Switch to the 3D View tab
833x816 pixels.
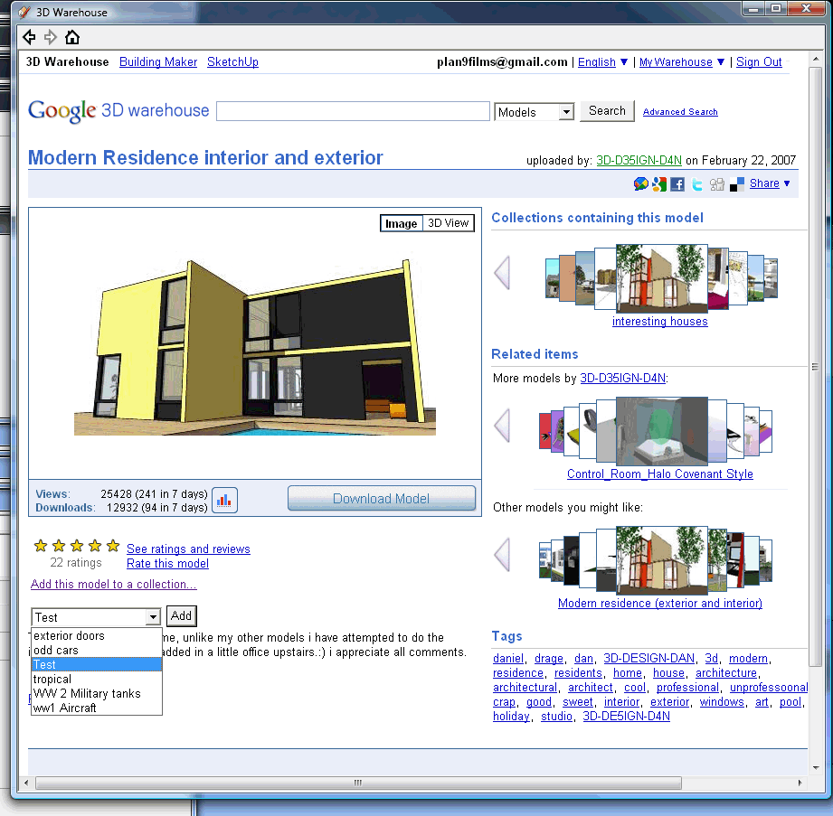[x=446, y=222]
